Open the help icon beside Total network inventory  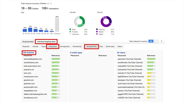pos(51,3)
